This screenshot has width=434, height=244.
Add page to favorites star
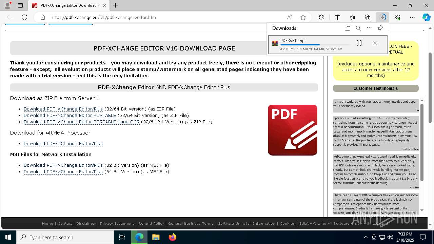coord(303,17)
